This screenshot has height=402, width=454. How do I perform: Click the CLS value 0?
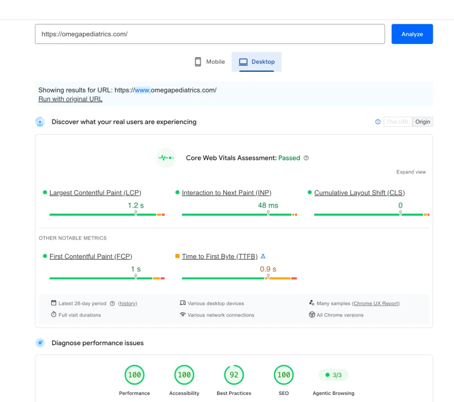click(400, 205)
